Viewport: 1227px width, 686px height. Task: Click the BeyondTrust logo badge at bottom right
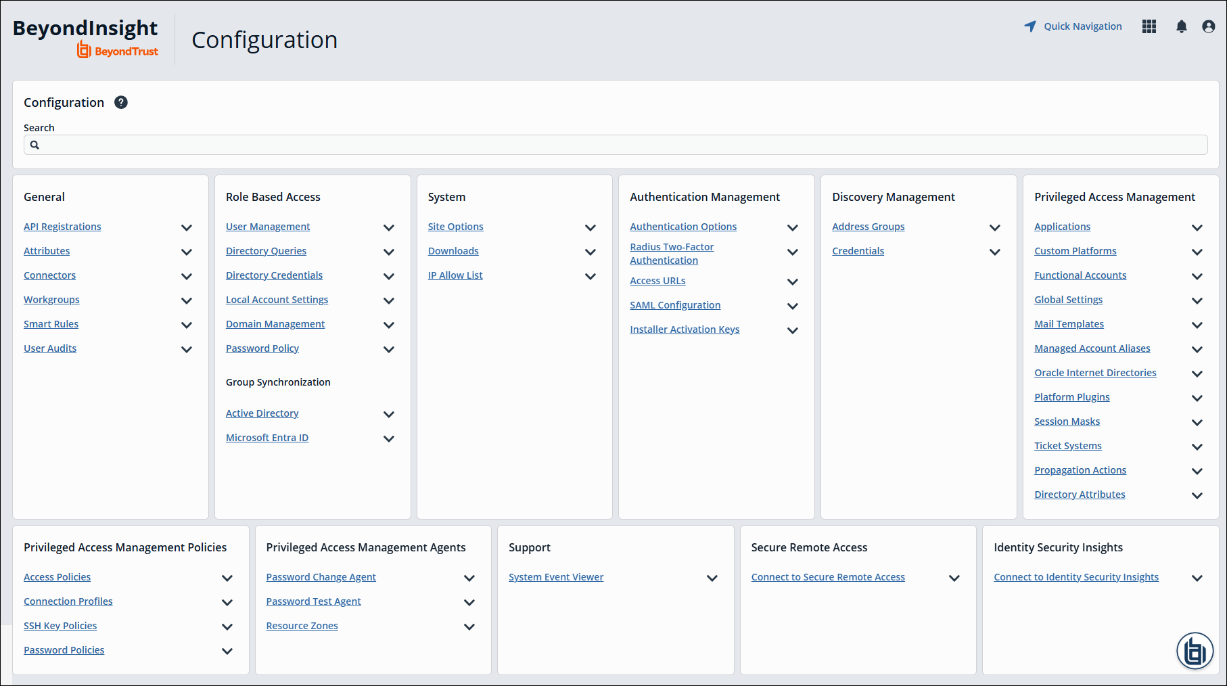pos(1195,651)
